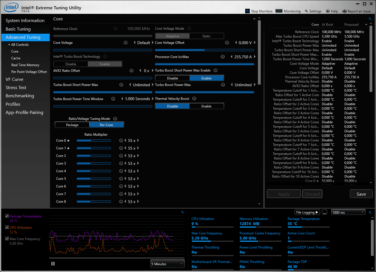Screen dimensions: 376x272
Task: Open the 5 Minutes graph duration dropdown
Action: (x=167, y=264)
